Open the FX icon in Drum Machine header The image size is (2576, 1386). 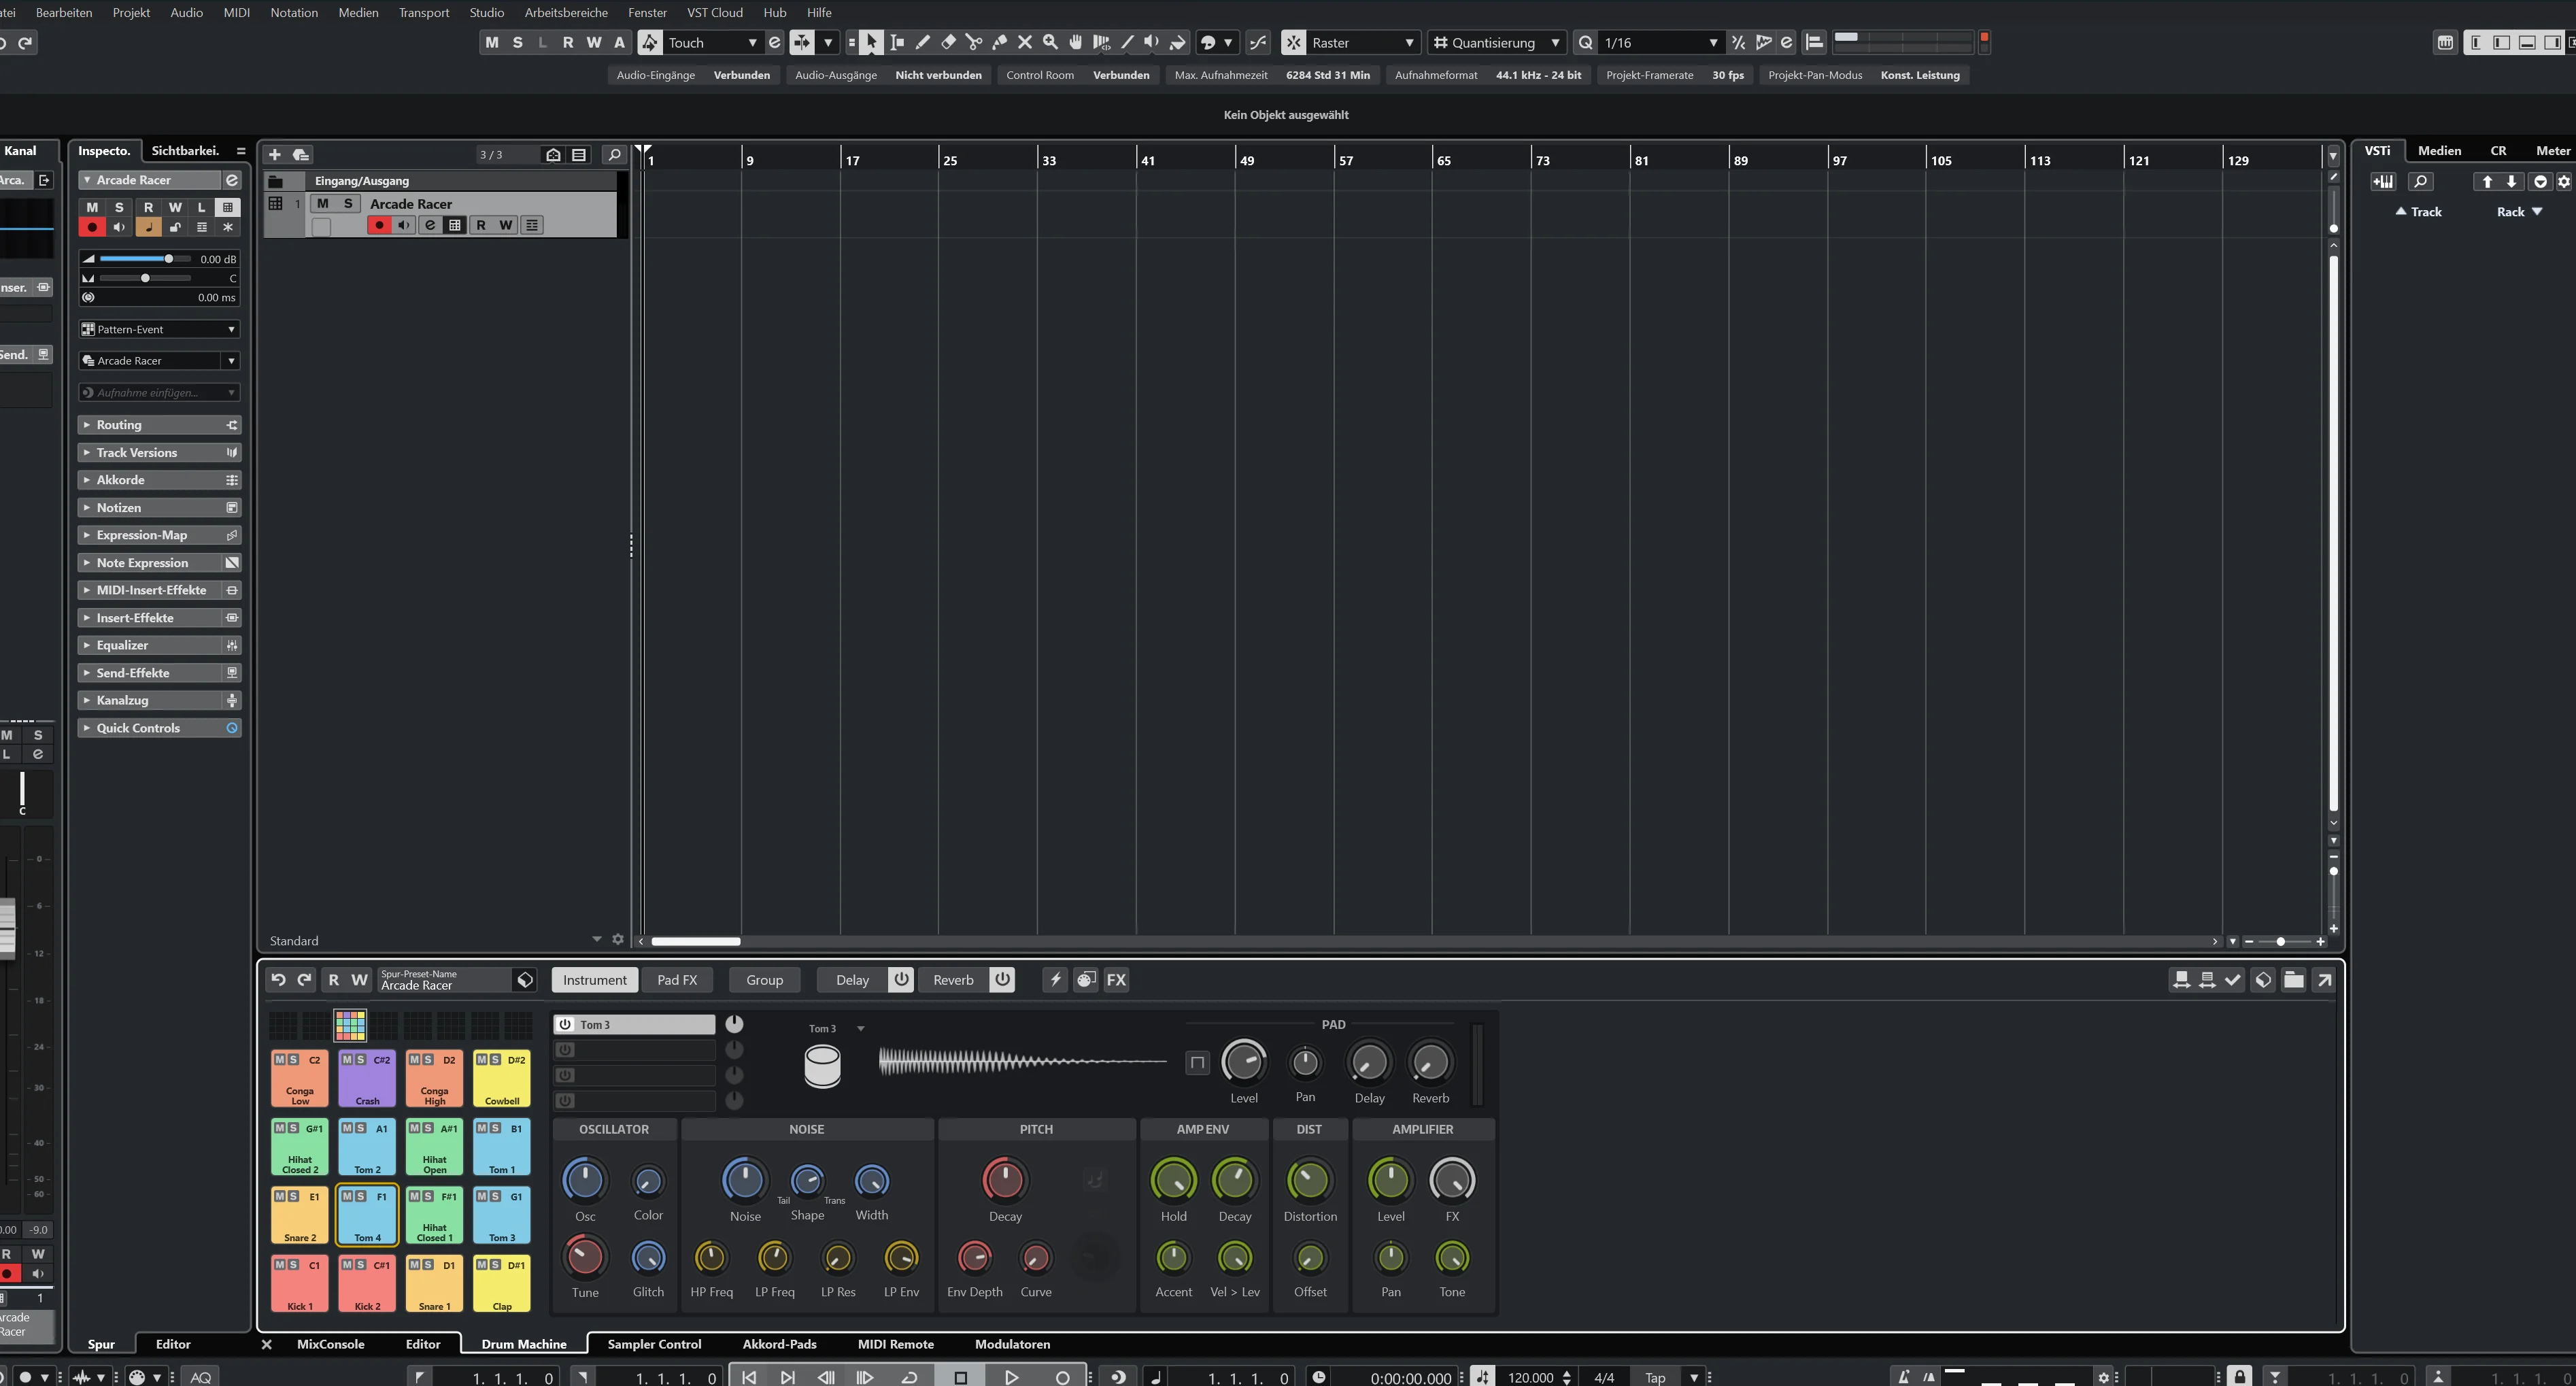tap(1116, 980)
